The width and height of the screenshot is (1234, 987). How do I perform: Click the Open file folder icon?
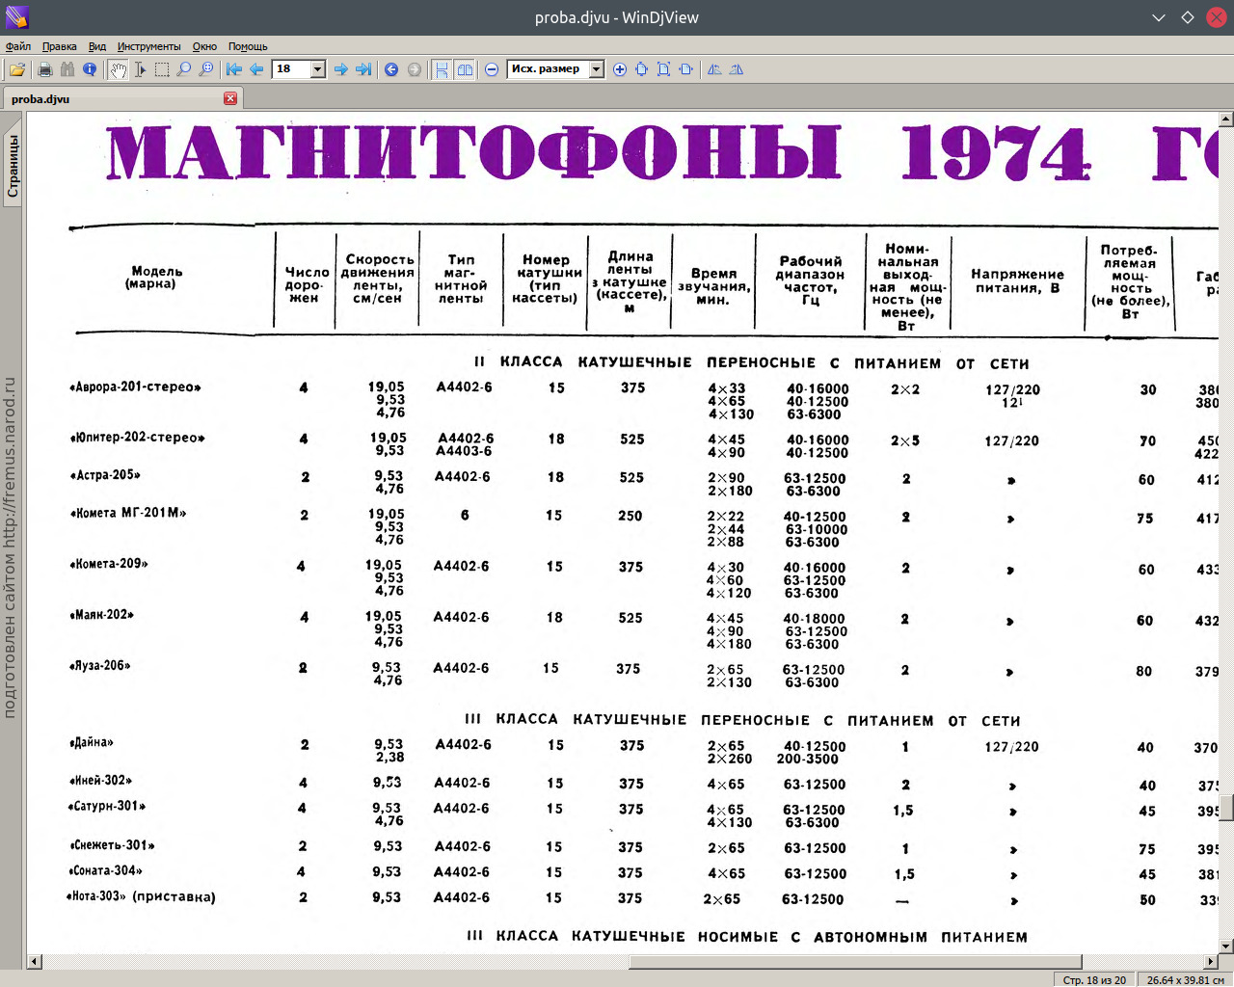click(x=17, y=69)
